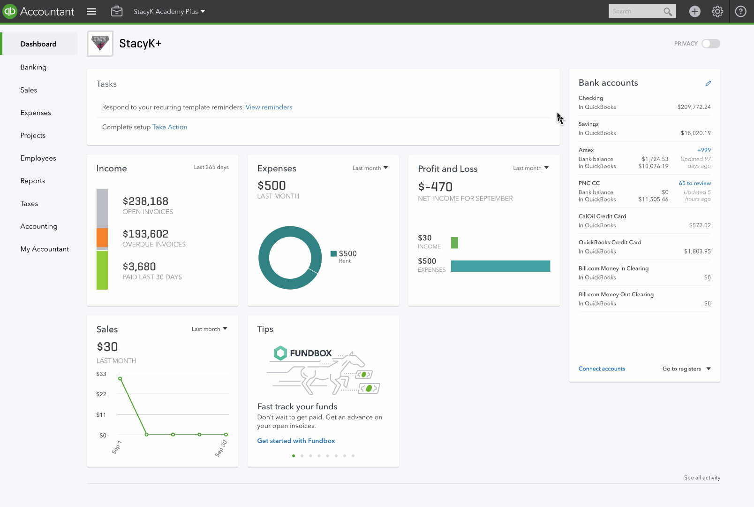Open the Settings gear menu

(717, 11)
